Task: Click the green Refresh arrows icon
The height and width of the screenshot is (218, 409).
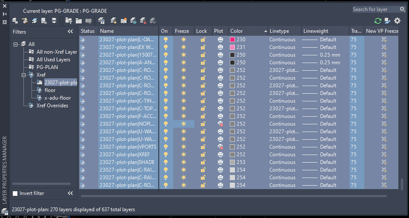Action: 378,21
